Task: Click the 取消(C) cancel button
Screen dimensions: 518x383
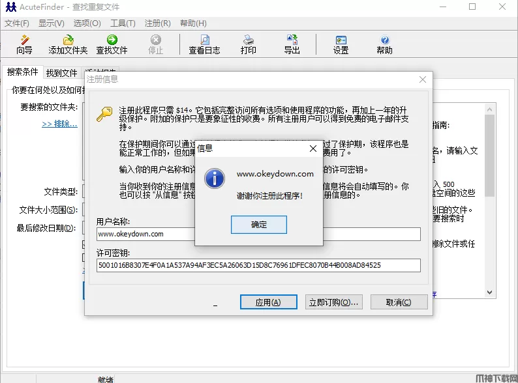Action: click(x=399, y=302)
